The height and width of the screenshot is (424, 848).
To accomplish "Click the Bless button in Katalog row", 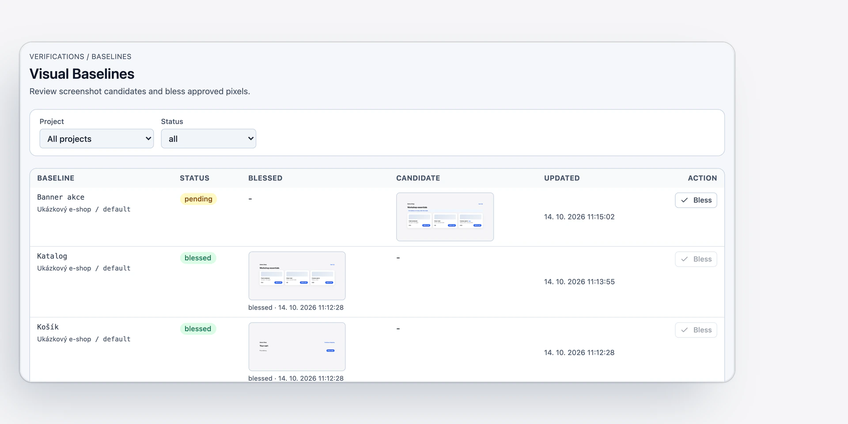I will 696,259.
